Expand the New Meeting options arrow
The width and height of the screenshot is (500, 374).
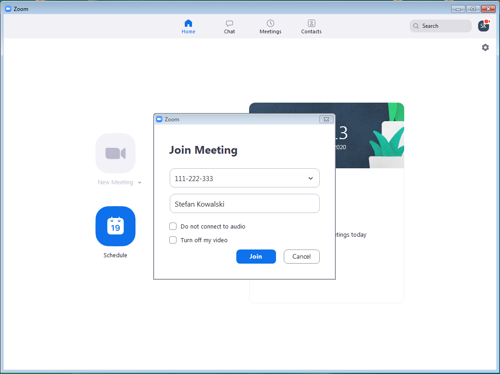coord(139,182)
